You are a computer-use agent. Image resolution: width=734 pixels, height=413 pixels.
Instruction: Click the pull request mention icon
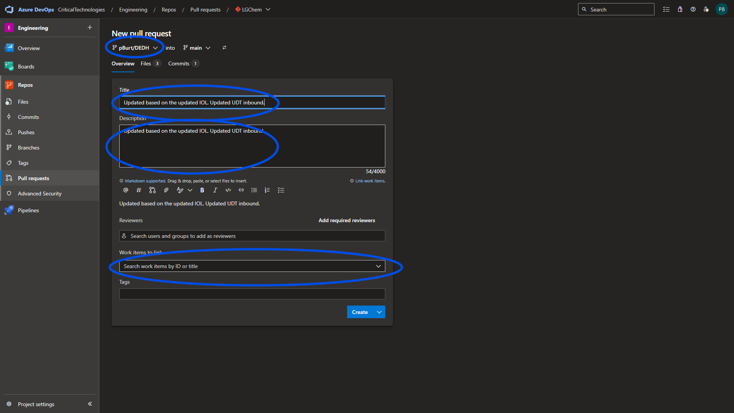tap(153, 190)
